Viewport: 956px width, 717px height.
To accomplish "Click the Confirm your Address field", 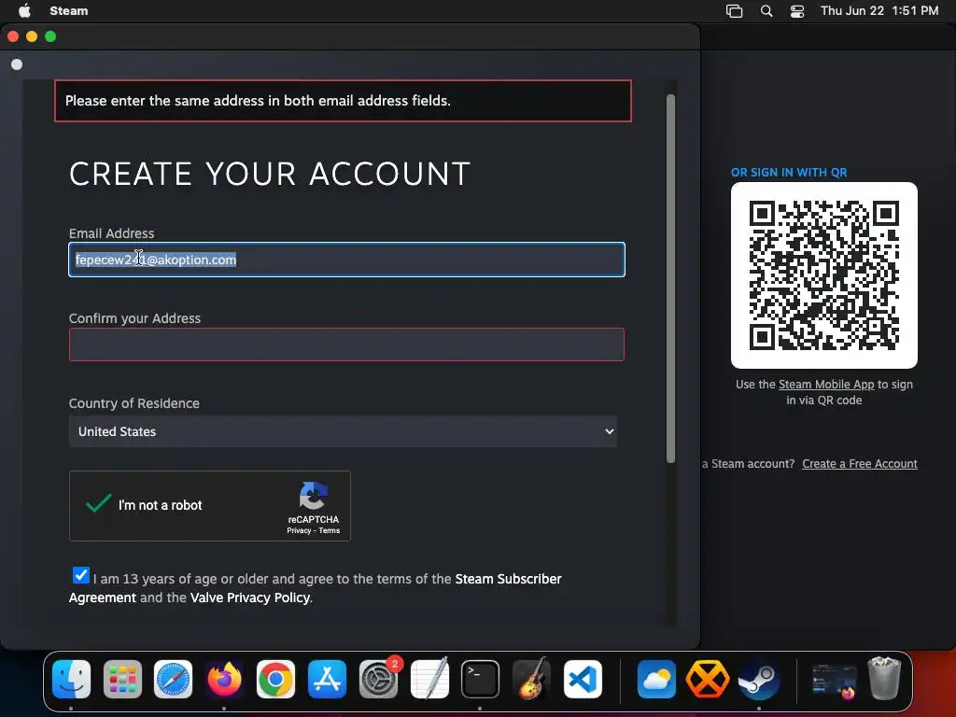I will 346,344.
